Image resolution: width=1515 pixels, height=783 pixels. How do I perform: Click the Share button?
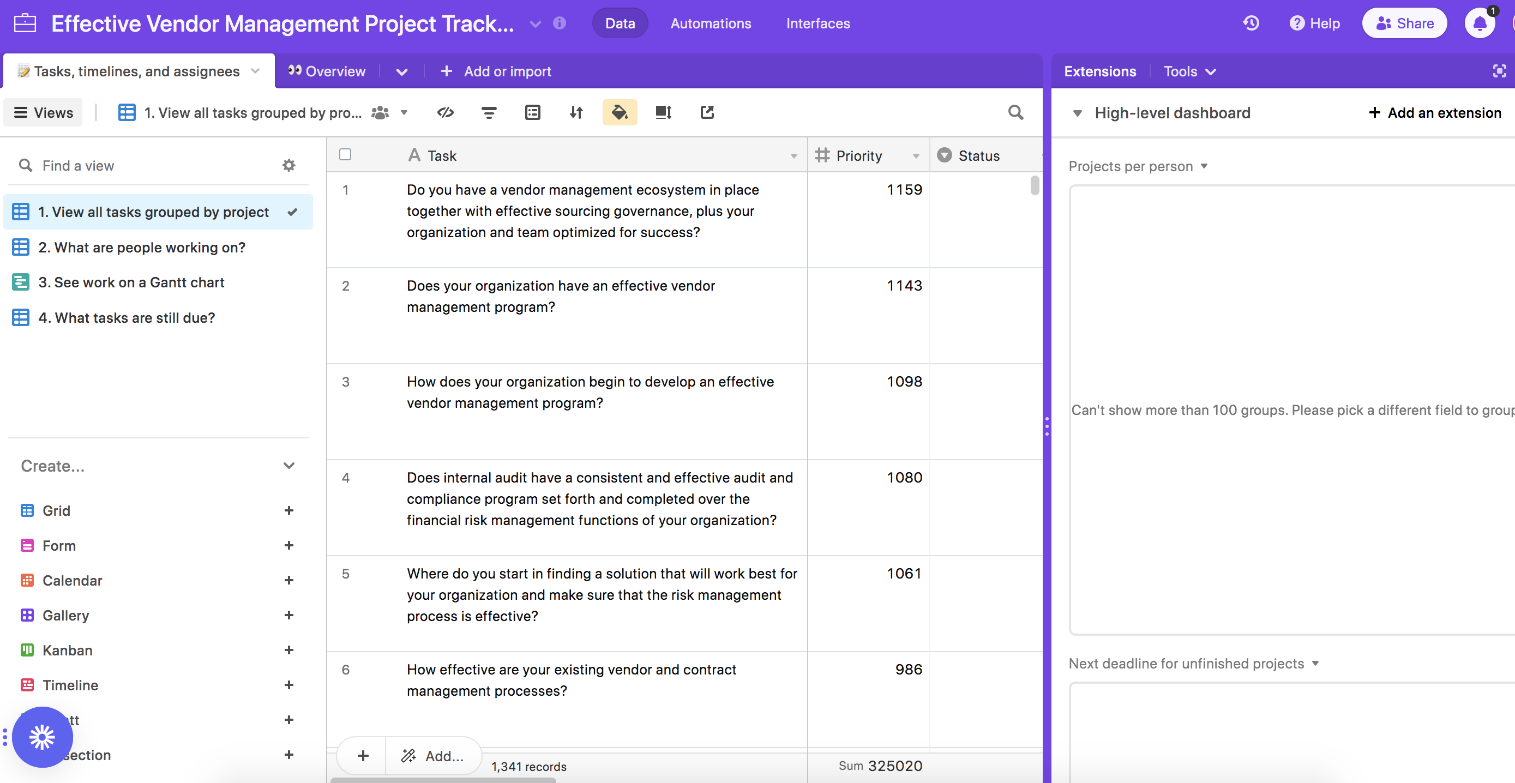click(x=1404, y=23)
